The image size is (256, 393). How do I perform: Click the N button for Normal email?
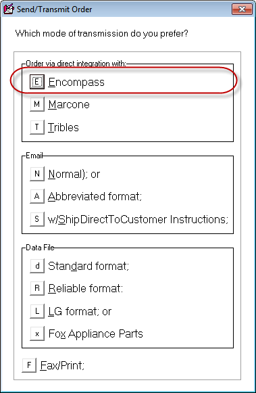pos(37,174)
